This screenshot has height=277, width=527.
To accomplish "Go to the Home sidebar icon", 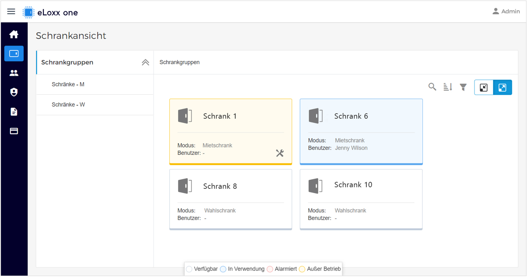I will tap(14, 34).
